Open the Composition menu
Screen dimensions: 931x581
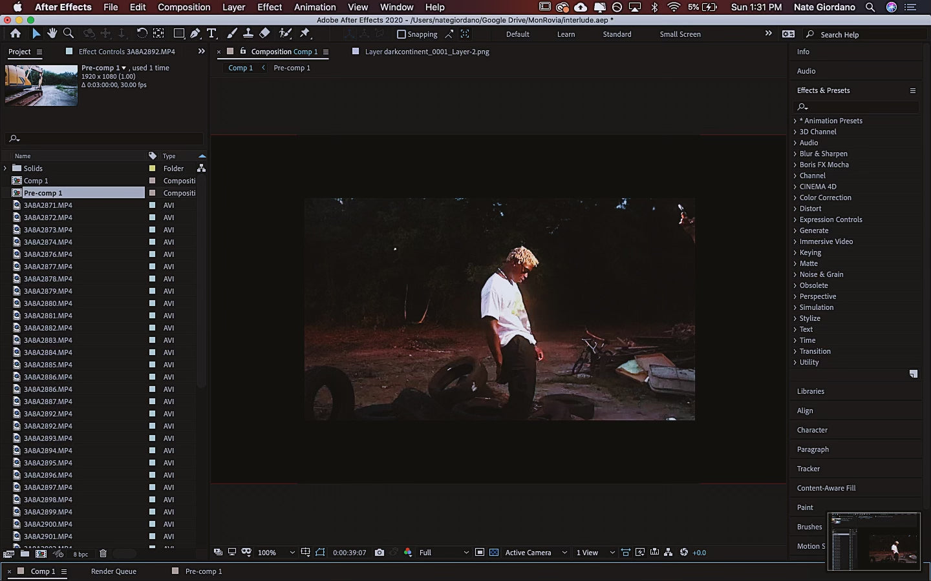[x=184, y=7]
